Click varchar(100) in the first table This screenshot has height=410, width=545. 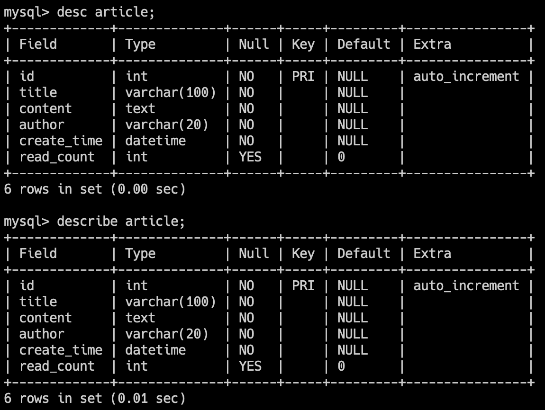(x=171, y=93)
